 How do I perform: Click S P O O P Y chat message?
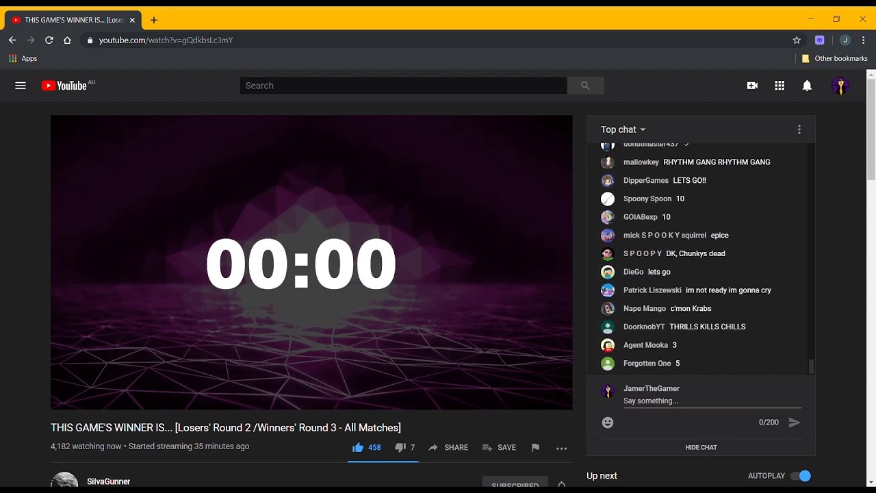695,254
